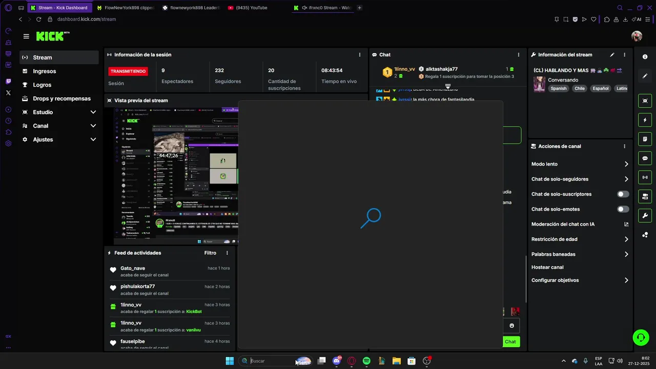656x369 pixels.
Task: Open Spotify from the taskbar
Action: point(366,361)
